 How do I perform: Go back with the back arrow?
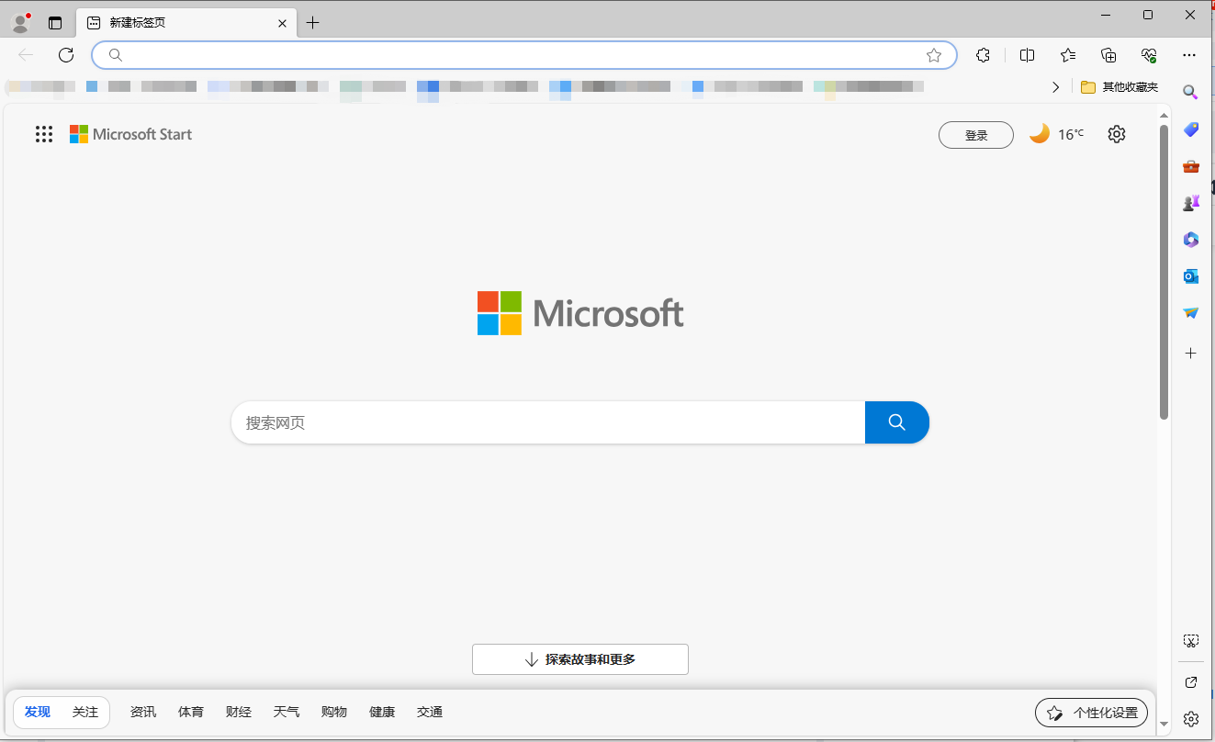[x=26, y=55]
